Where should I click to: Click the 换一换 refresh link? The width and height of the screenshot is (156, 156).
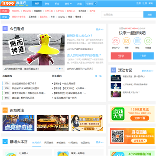(x=98, y=76)
